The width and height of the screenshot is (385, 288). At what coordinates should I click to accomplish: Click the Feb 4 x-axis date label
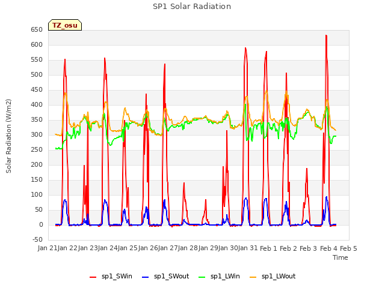coord(328,248)
